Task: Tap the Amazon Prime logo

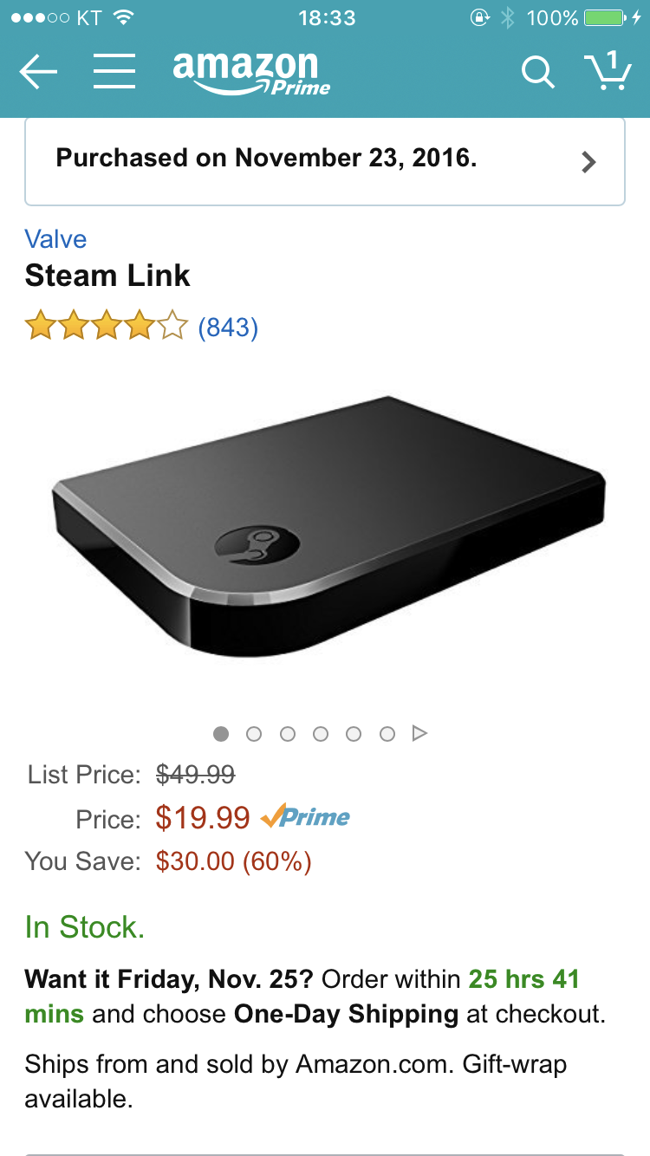Action: [x=251, y=73]
